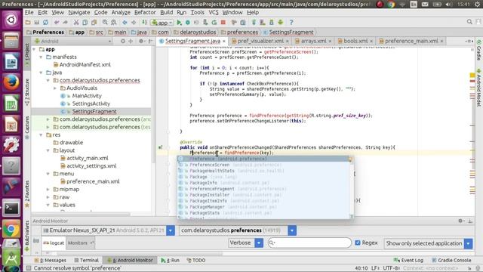483x272 pixels.
Task: Open the AVD Manager icon
Action: click(263, 22)
